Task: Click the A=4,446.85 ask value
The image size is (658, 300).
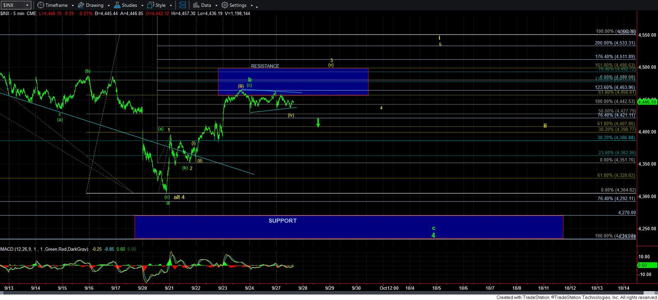Action: pos(131,13)
